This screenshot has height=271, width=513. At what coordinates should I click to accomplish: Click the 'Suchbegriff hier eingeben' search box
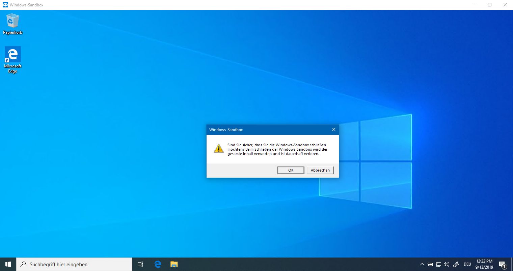pos(74,264)
